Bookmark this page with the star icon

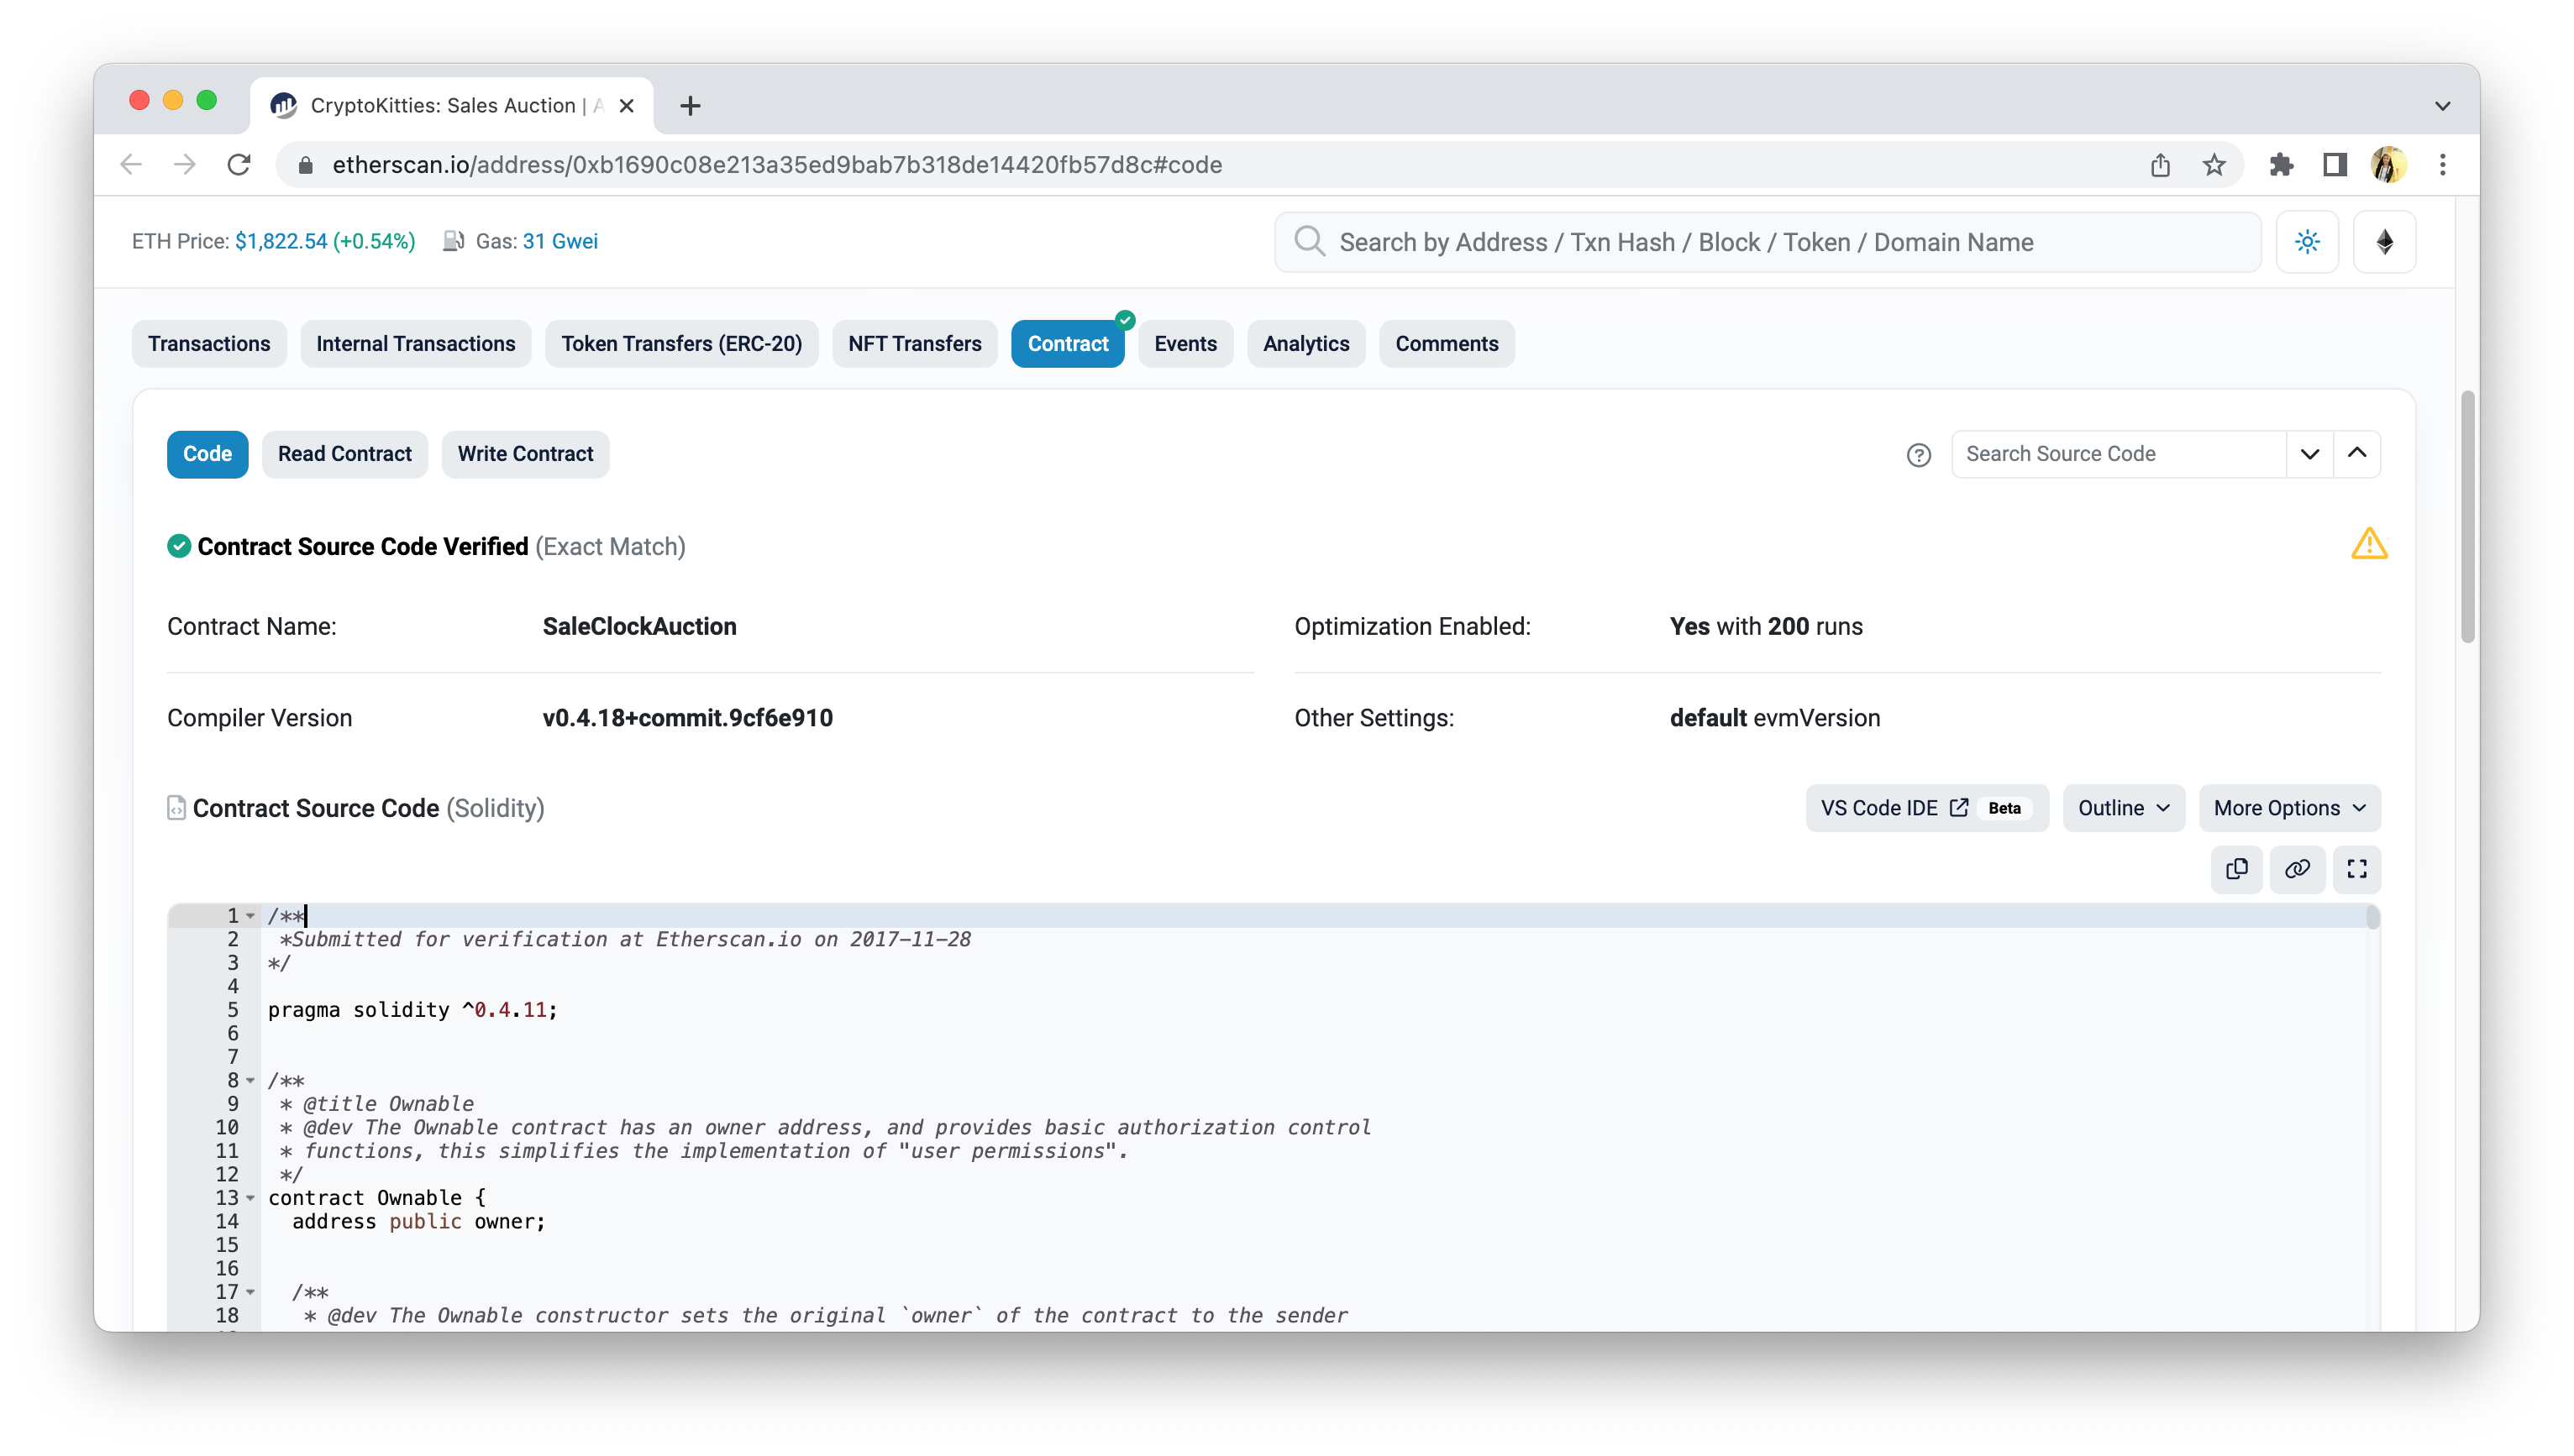pyautogui.click(x=2214, y=165)
